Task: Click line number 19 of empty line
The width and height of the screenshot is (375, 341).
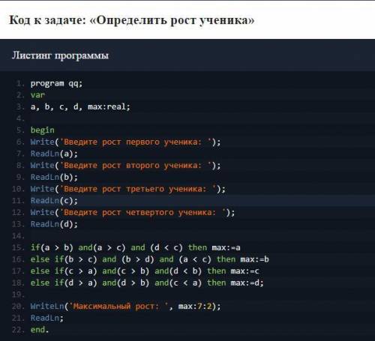Action: (x=18, y=295)
